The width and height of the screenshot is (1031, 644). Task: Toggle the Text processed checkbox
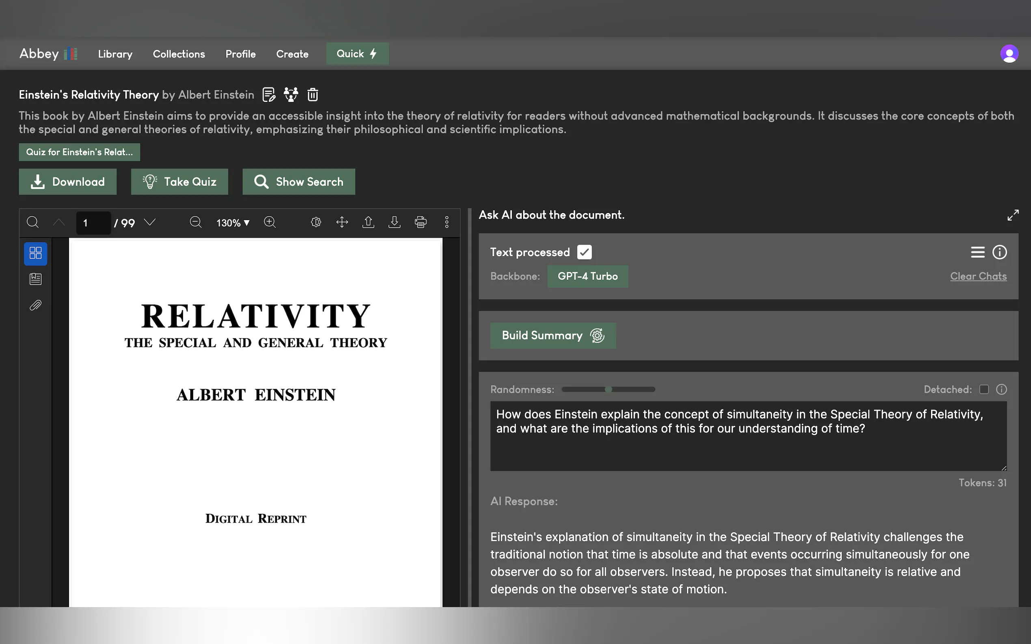pos(584,252)
